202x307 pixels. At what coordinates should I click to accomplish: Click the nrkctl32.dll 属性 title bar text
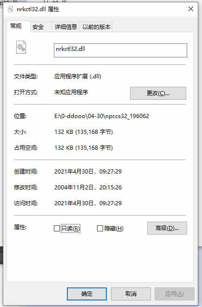click(x=38, y=9)
